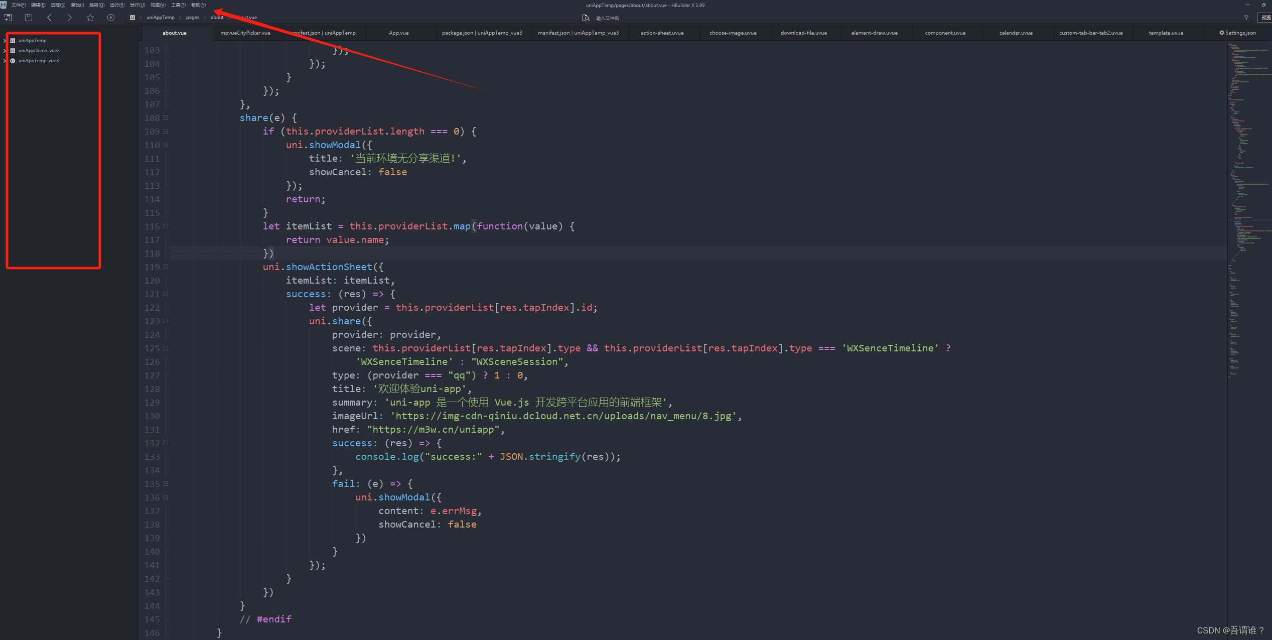Click the run play icon in toolbar
The image size is (1272, 640).
pyautogui.click(x=111, y=18)
